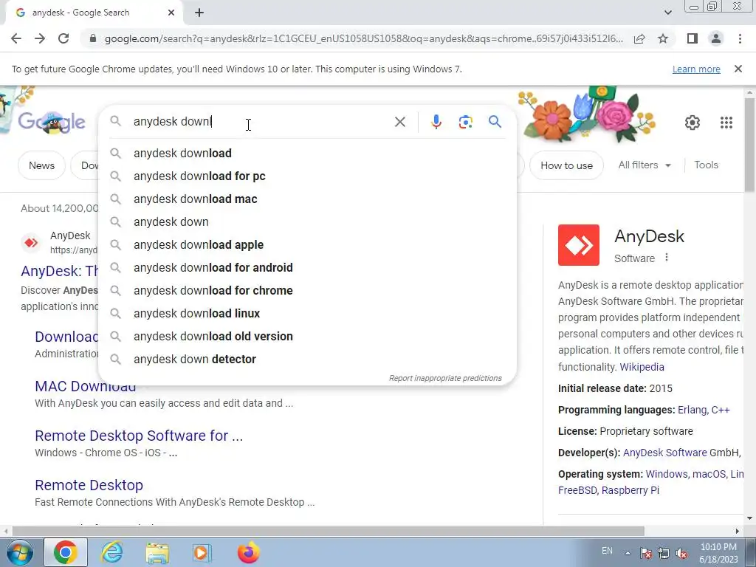Select suggestion 'anydesk download for chrome'
The height and width of the screenshot is (567, 756).
(307, 291)
